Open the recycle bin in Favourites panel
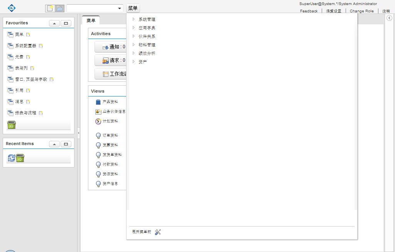395x252 pixels. click(x=11, y=125)
